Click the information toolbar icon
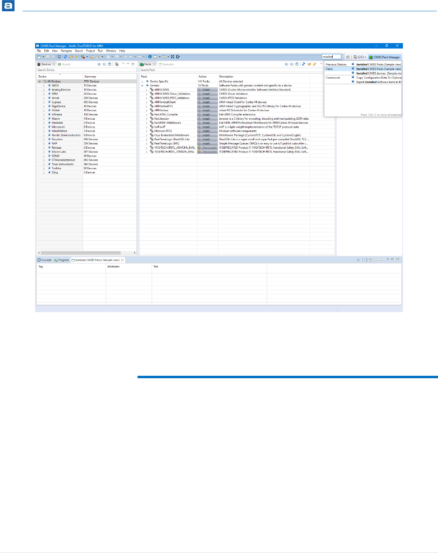This screenshot has width=438, height=553. point(150,57)
